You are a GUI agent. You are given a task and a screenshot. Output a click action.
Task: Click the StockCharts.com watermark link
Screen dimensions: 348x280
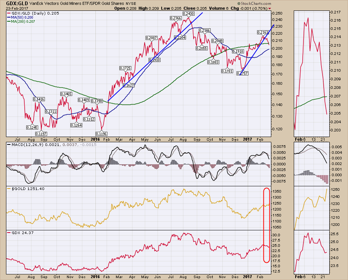(x=254, y=3)
